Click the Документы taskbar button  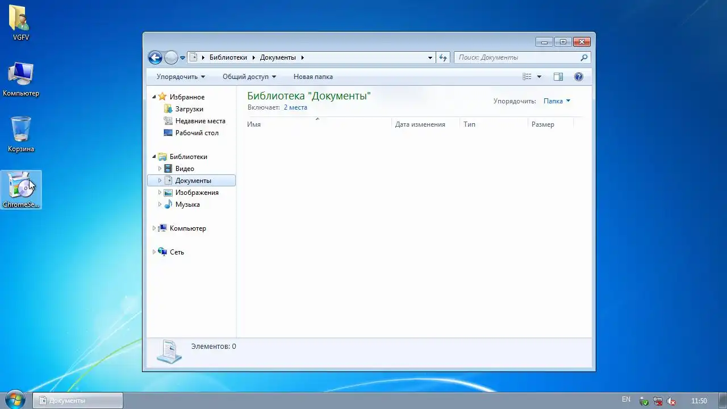(77, 400)
